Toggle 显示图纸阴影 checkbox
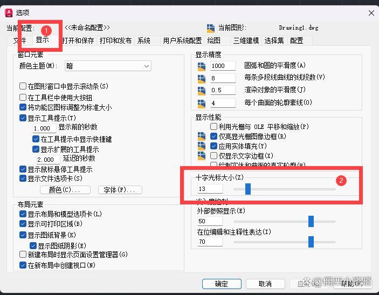This screenshot has height=295, width=379. [33, 246]
